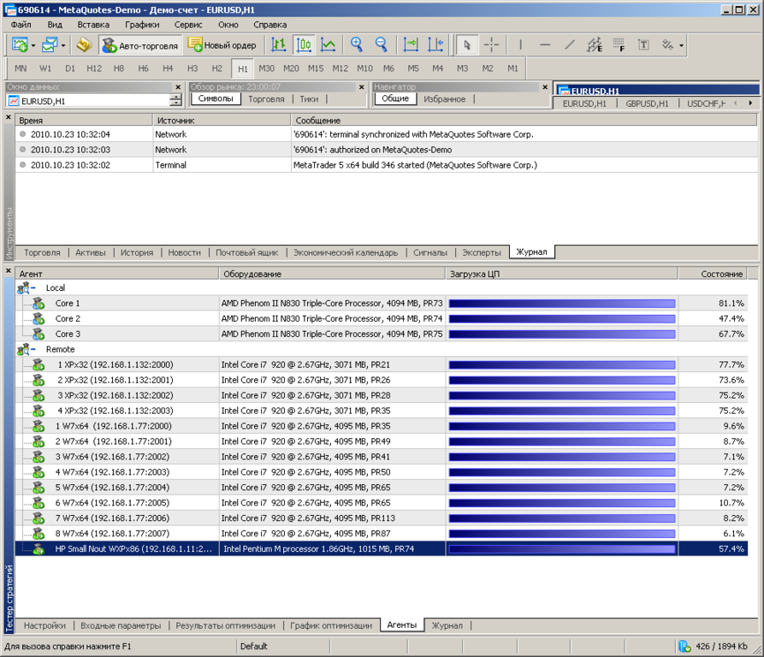Switch to GBPUSD,H1 chart tab
The width and height of the screenshot is (764, 657).
tap(647, 104)
